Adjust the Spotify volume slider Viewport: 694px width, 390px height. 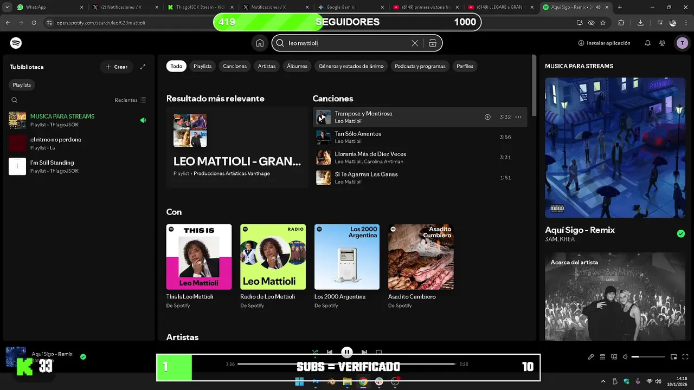click(x=648, y=357)
